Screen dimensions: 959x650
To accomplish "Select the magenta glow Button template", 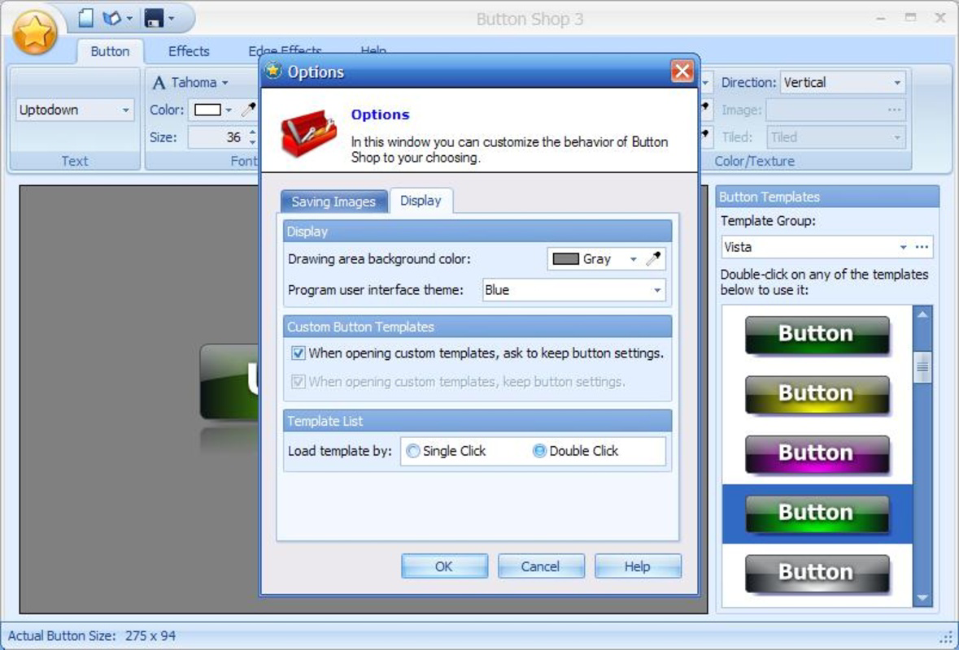I will [x=817, y=454].
